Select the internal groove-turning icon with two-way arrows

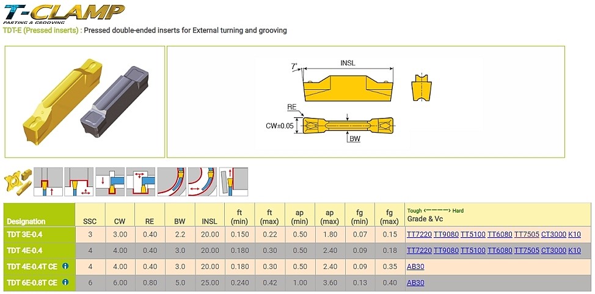(141, 182)
